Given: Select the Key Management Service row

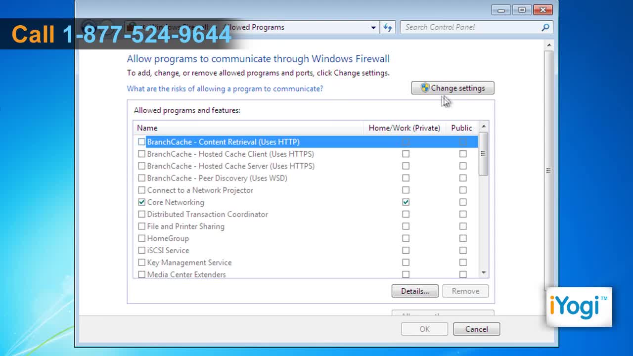Looking at the screenshot, I should pyautogui.click(x=306, y=263).
